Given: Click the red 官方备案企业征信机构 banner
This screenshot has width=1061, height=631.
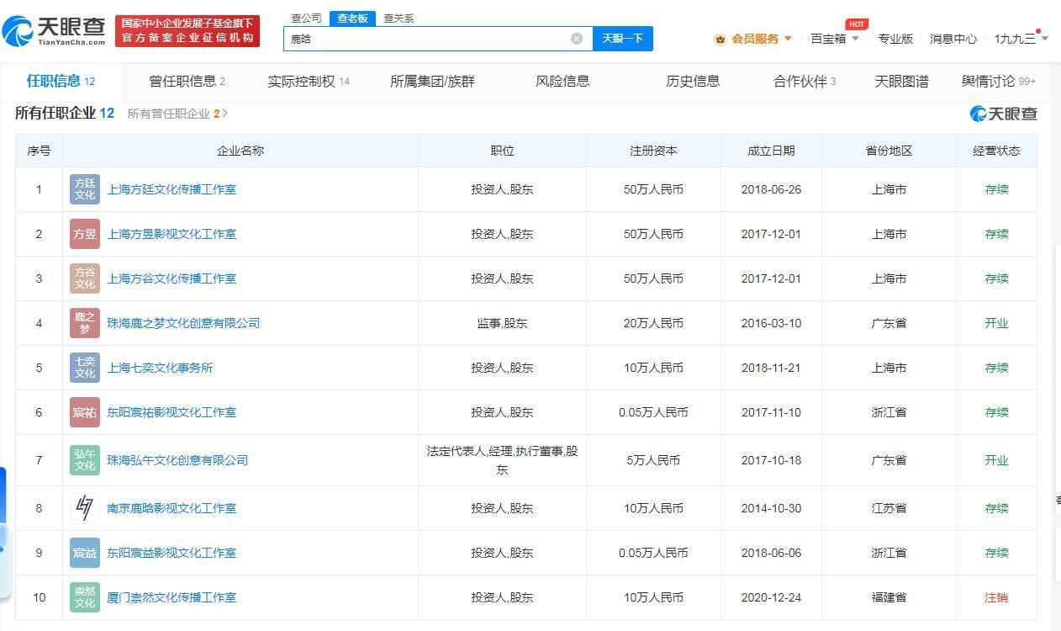Looking at the screenshot, I should tap(187, 31).
